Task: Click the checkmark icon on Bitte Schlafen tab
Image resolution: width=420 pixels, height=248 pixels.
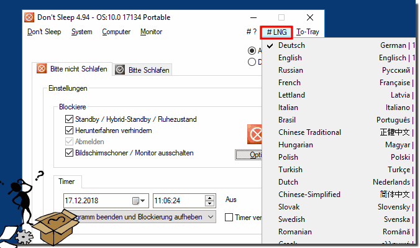Action: [x=120, y=70]
